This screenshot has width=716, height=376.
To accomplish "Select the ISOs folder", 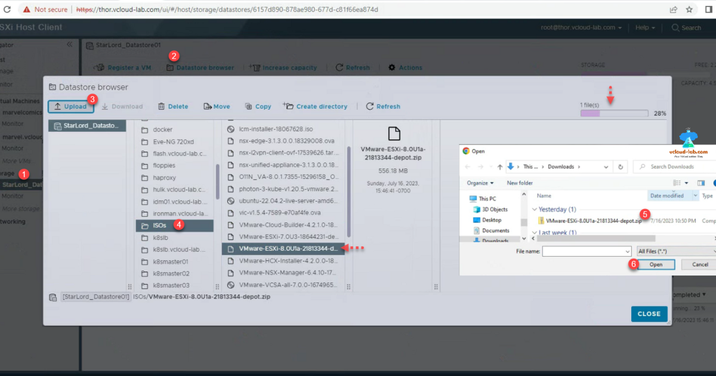I will (174, 226).
